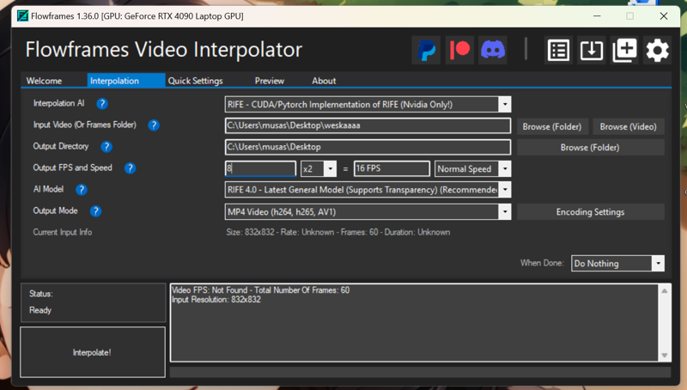Switch to the Welcome tab
Screen dimensions: 687x390
point(45,81)
